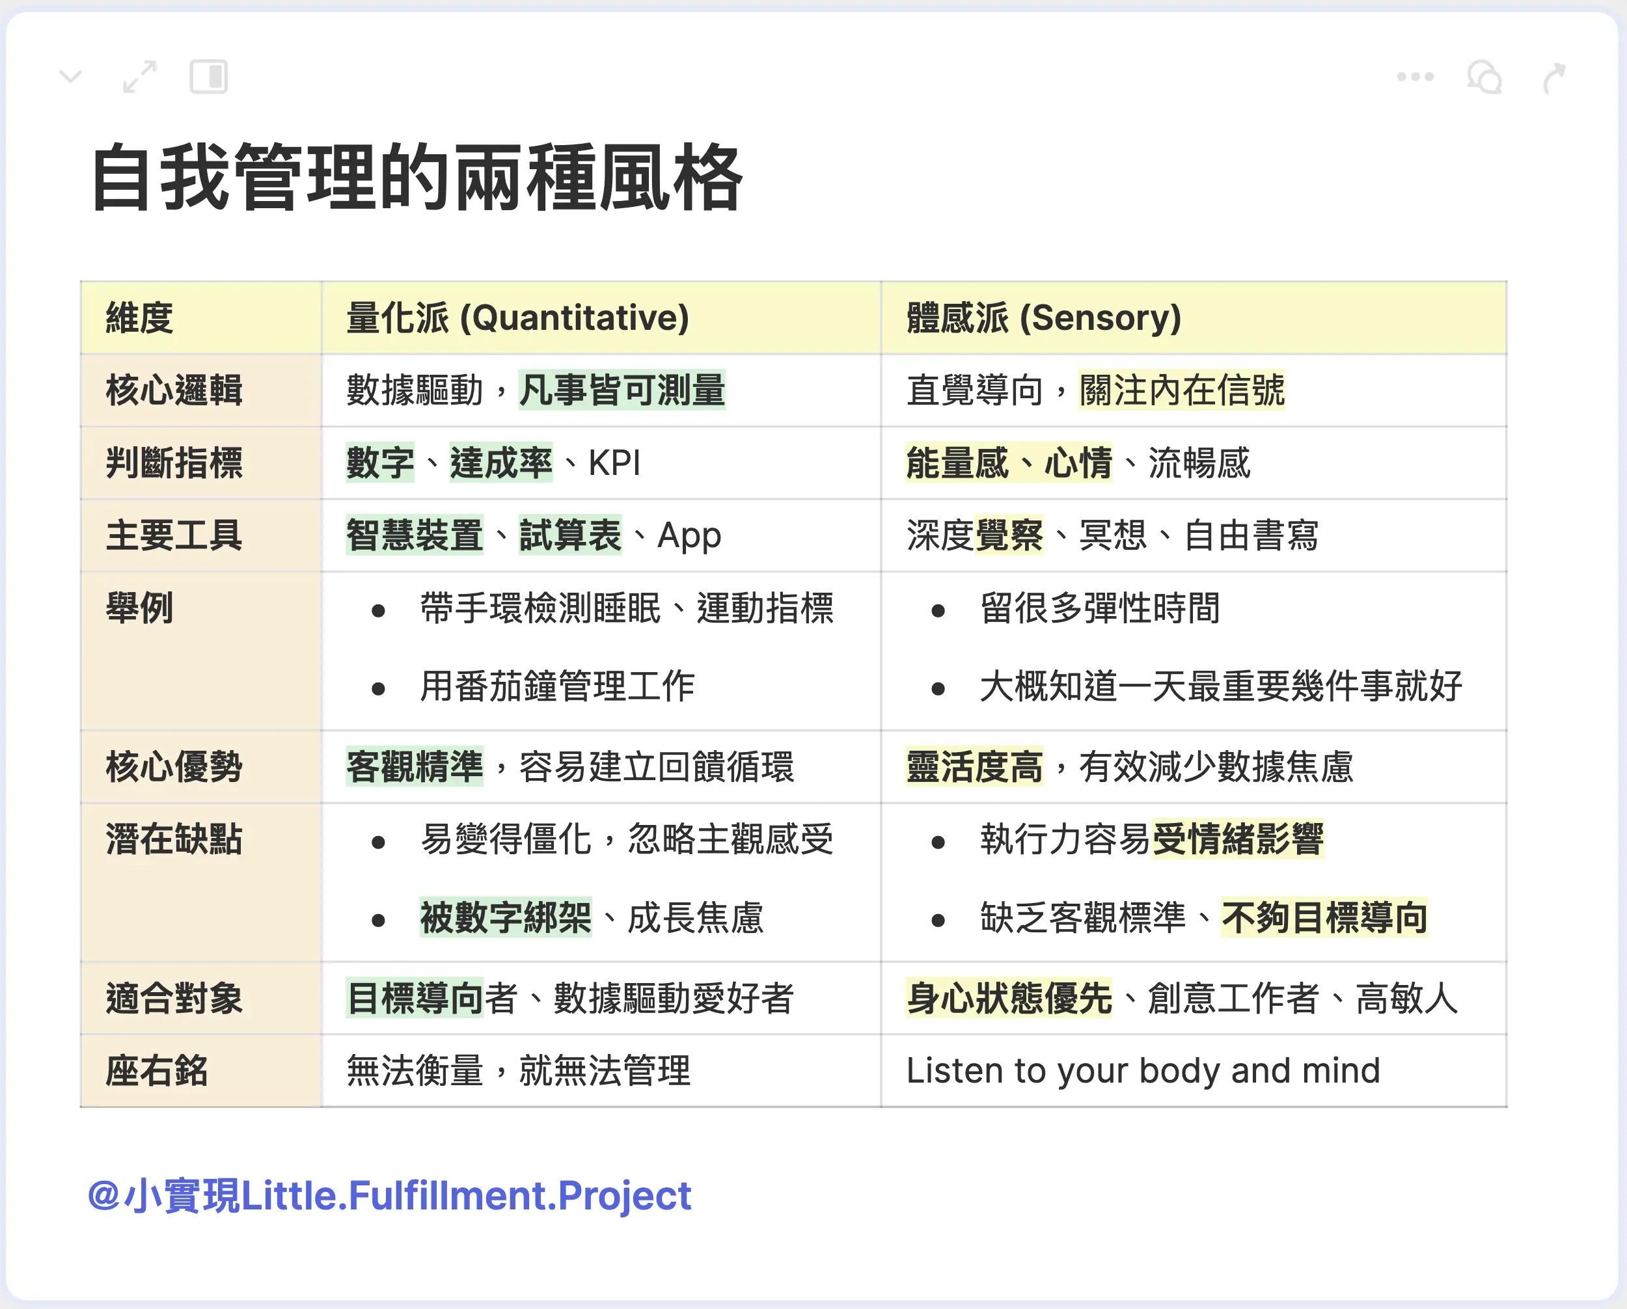Click the 適合對象 row label
The image size is (1627, 1309).
pyautogui.click(x=174, y=998)
